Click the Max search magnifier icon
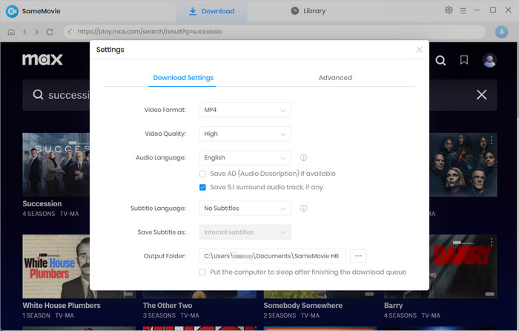Image resolution: width=519 pixels, height=331 pixels. (x=440, y=60)
